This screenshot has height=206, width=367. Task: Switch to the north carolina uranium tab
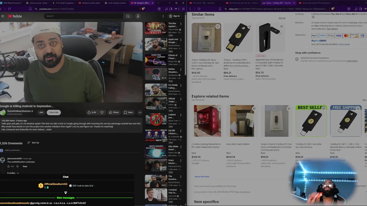point(116,3)
